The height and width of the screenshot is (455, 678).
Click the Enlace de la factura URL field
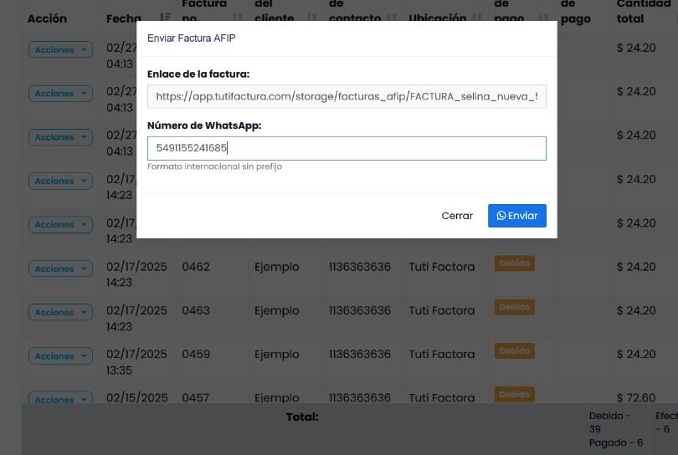[347, 96]
